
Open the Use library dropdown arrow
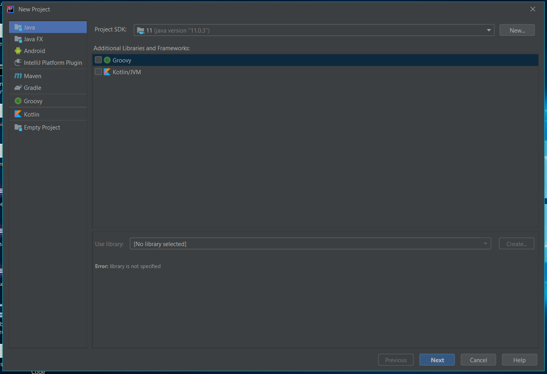(x=486, y=244)
